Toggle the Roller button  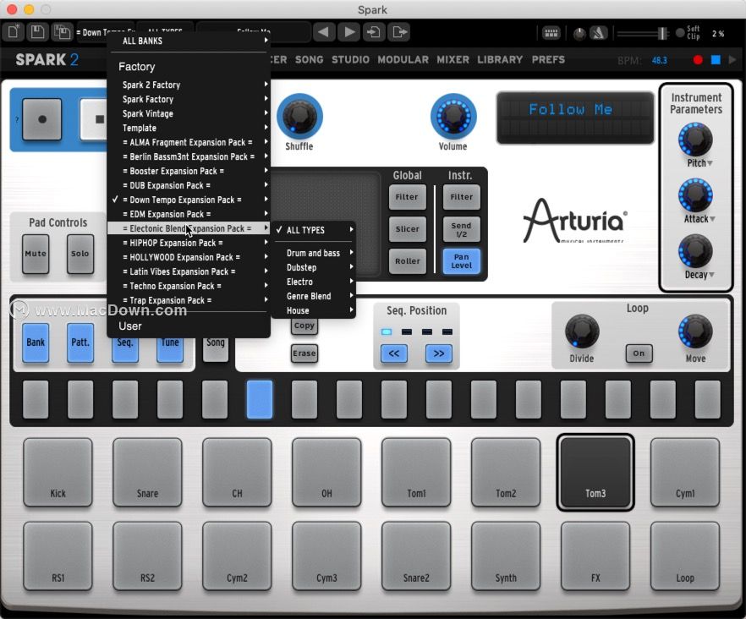408,261
